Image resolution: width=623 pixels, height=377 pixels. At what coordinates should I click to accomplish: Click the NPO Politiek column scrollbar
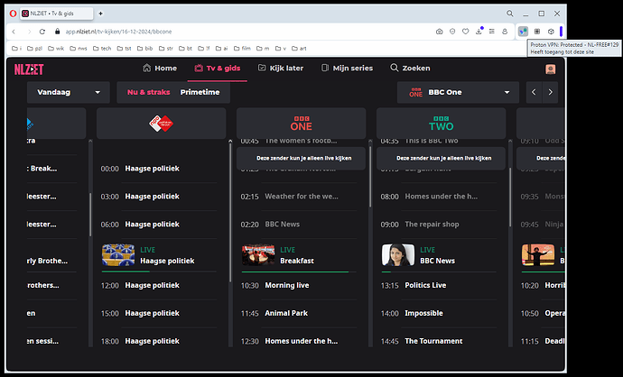click(x=230, y=212)
